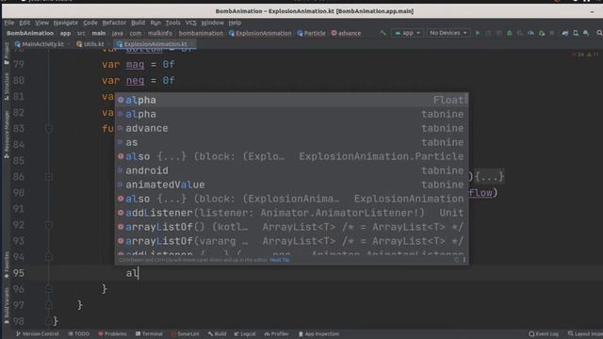
Task: Select the animatedValue tabnine suggestion
Action: [x=291, y=185]
